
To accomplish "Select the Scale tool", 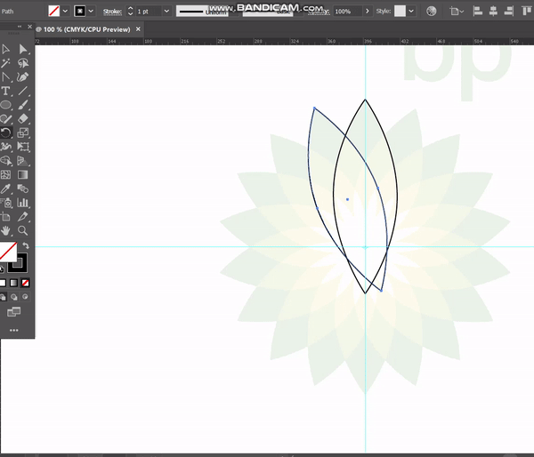I will pyautogui.click(x=23, y=132).
